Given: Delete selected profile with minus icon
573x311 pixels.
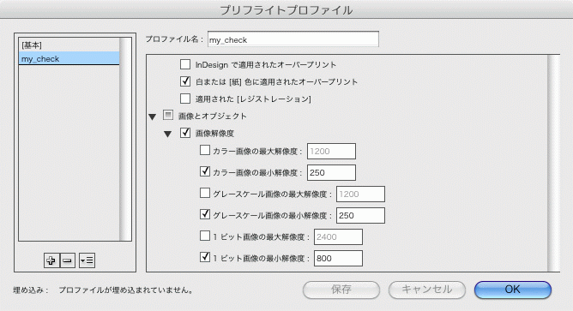Looking at the screenshot, I should pos(68,260).
